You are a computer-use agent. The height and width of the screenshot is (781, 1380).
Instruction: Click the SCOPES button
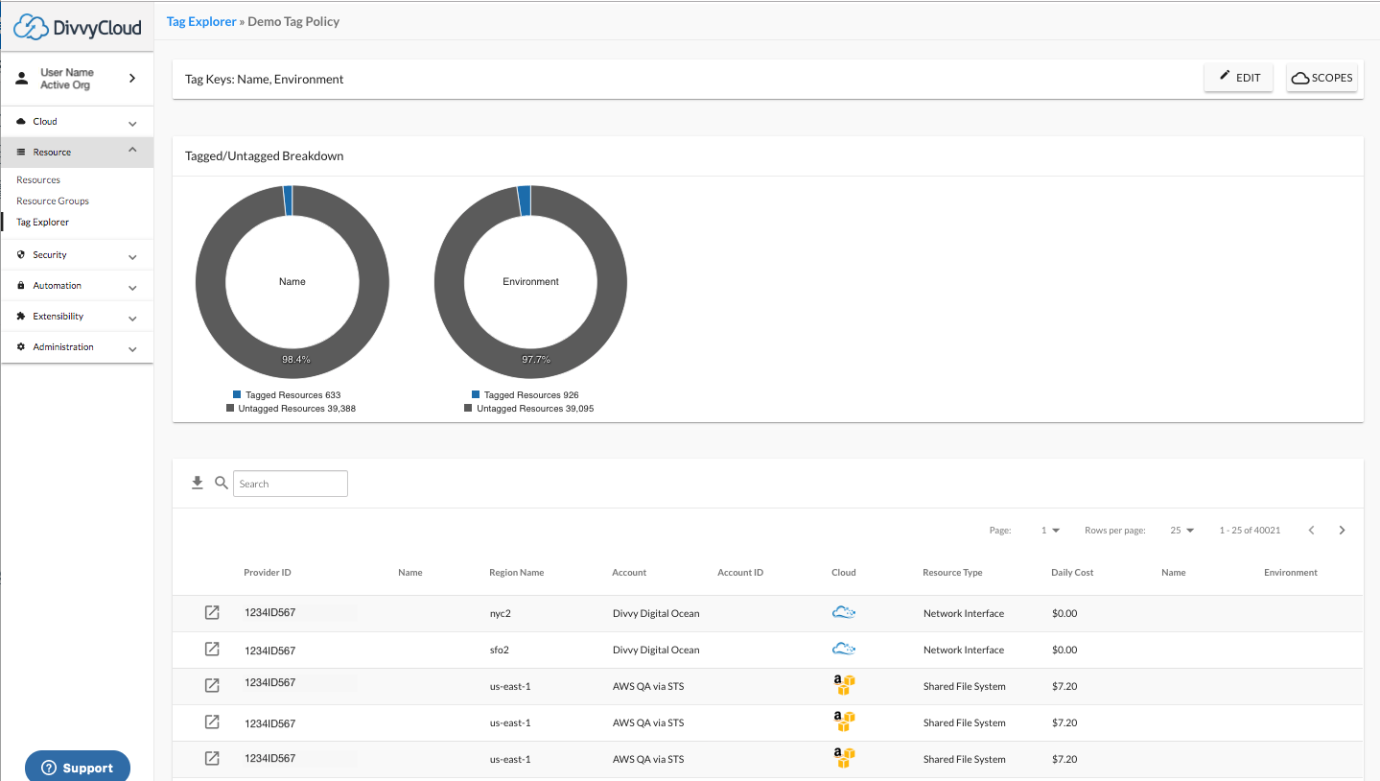[x=1322, y=78]
